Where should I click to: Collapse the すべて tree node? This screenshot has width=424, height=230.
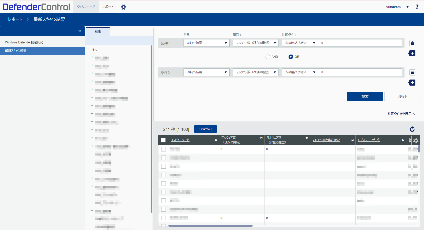click(88, 49)
